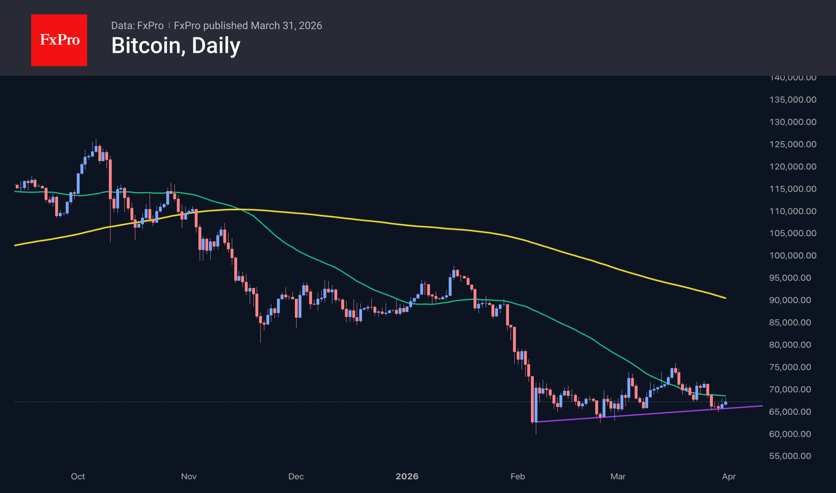
Task: Select the Nov label on time axis
Action: [x=189, y=476]
